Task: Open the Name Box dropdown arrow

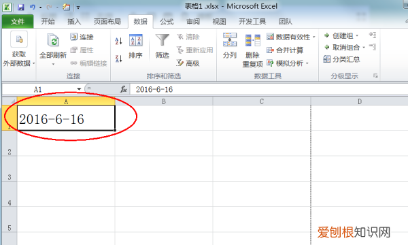Action: click(x=79, y=89)
